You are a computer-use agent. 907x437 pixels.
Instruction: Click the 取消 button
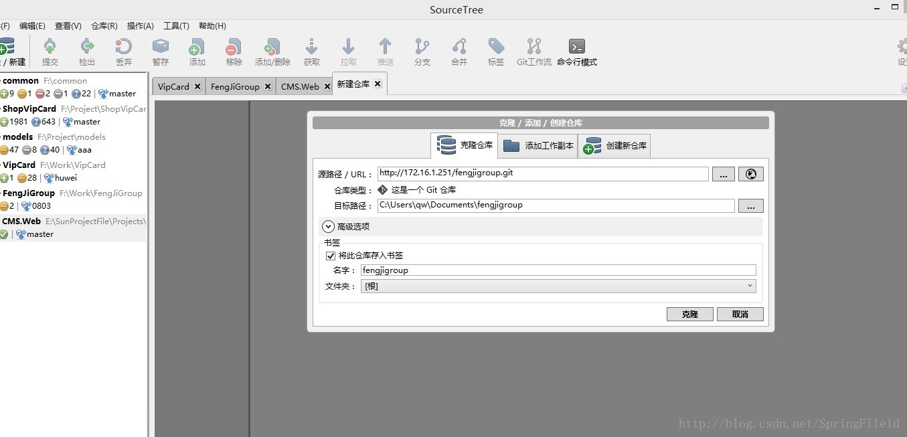pos(740,314)
